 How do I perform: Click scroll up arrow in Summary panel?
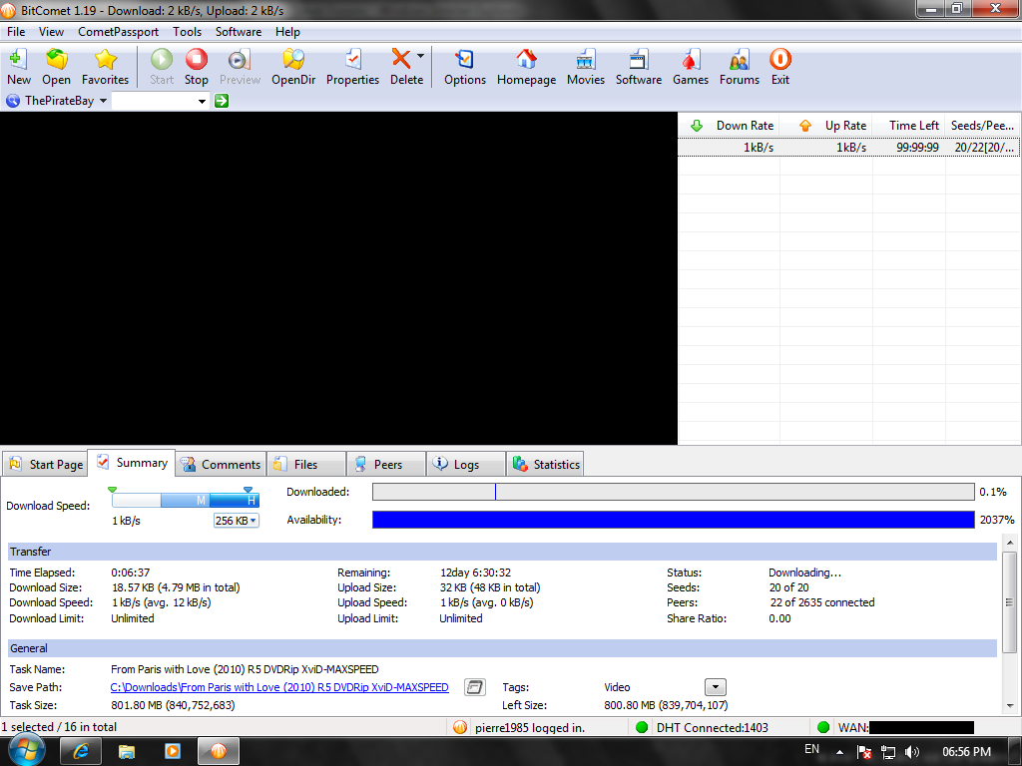(1010, 542)
